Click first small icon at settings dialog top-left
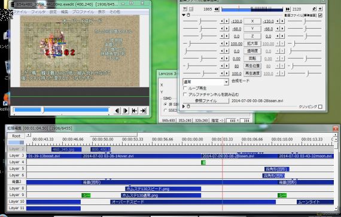The image size is (341, 217). pyautogui.click(x=185, y=9)
